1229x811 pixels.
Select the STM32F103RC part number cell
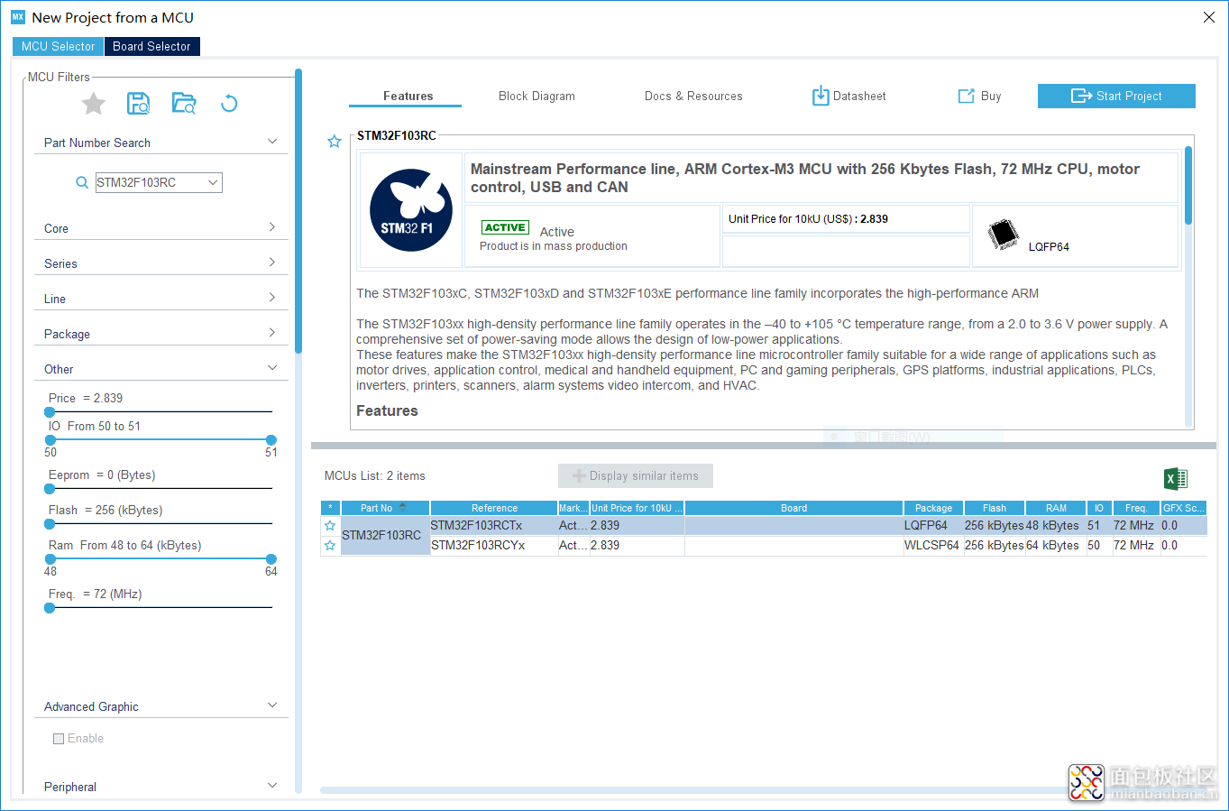tap(385, 536)
